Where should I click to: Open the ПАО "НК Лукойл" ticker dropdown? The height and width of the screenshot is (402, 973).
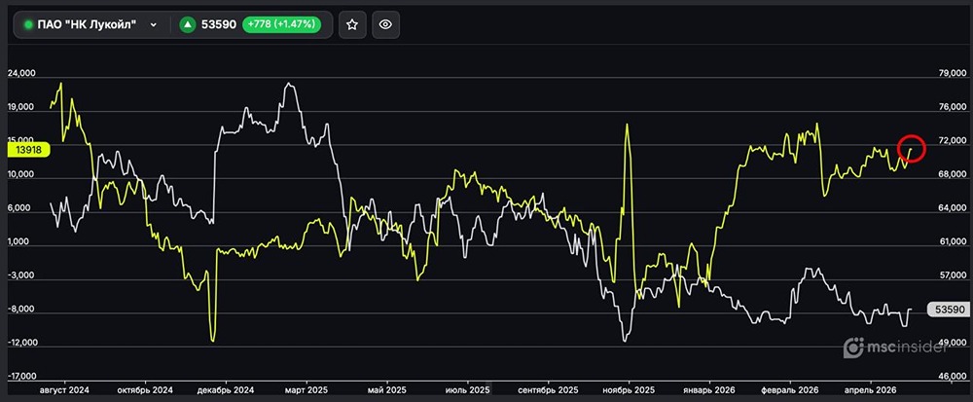[x=91, y=24]
